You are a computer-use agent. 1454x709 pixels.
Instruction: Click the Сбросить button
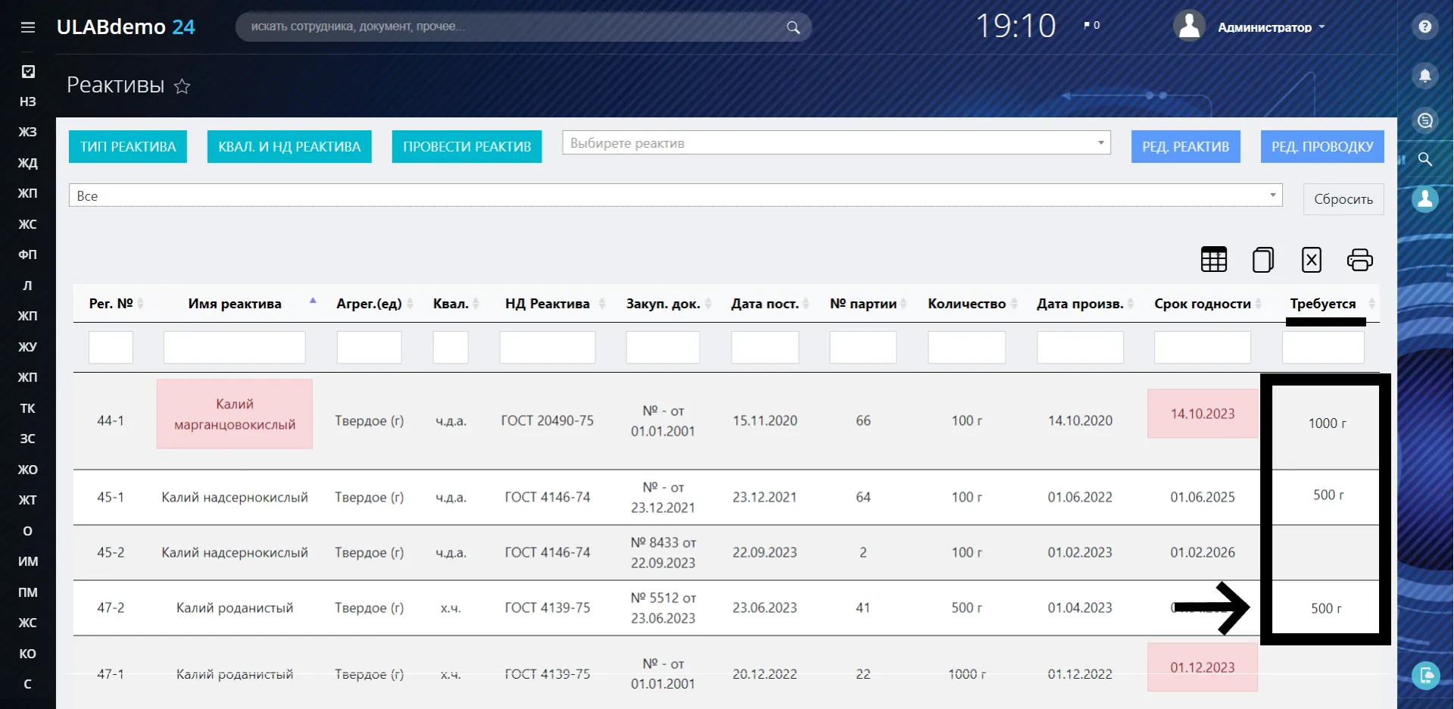[1343, 199]
